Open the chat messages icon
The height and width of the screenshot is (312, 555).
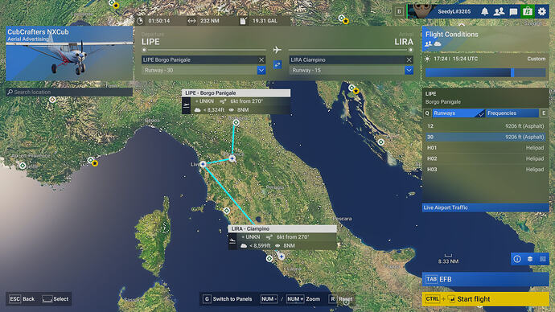click(513, 12)
